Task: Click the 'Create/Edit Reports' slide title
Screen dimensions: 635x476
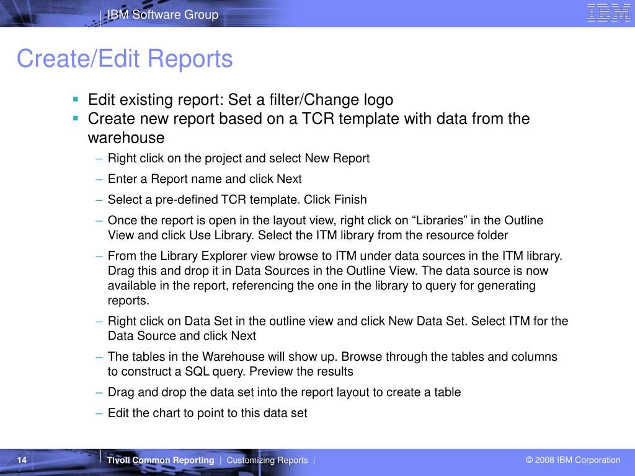Action: [125, 59]
